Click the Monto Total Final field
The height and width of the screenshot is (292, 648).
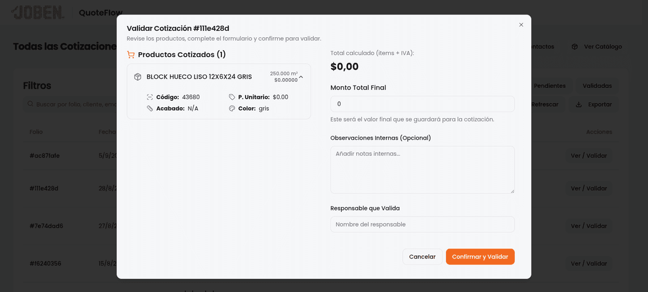422,104
